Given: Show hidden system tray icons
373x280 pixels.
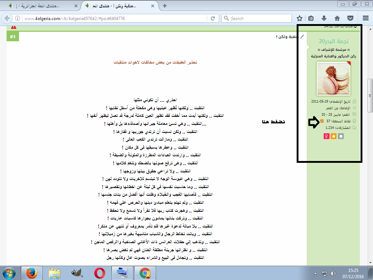Looking at the screenshot, I should point(316,273).
